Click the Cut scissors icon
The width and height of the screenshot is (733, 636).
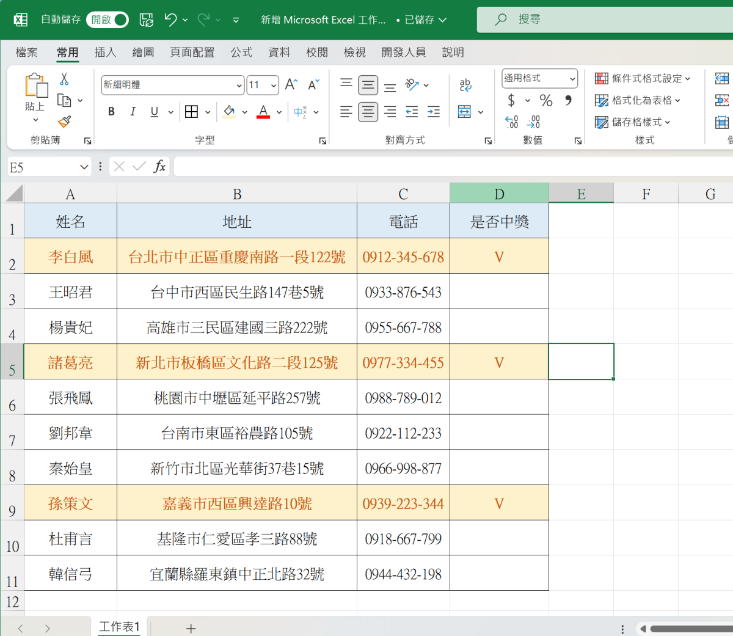[x=64, y=79]
